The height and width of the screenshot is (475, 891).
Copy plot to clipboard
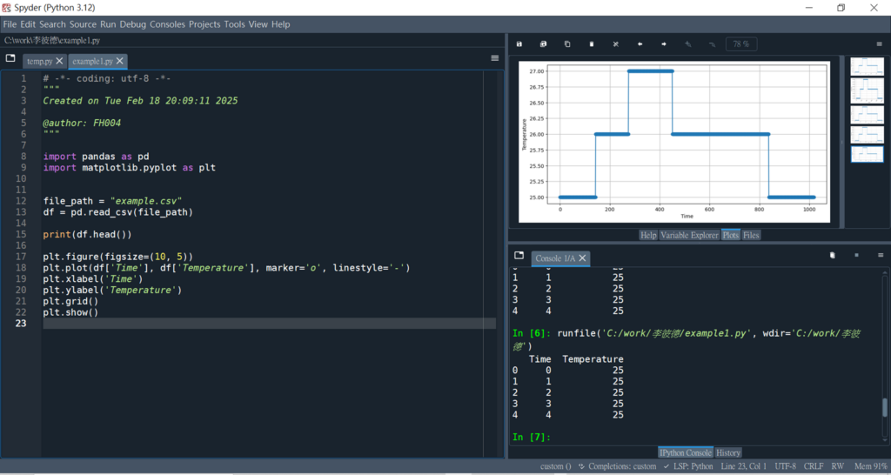[x=567, y=43]
